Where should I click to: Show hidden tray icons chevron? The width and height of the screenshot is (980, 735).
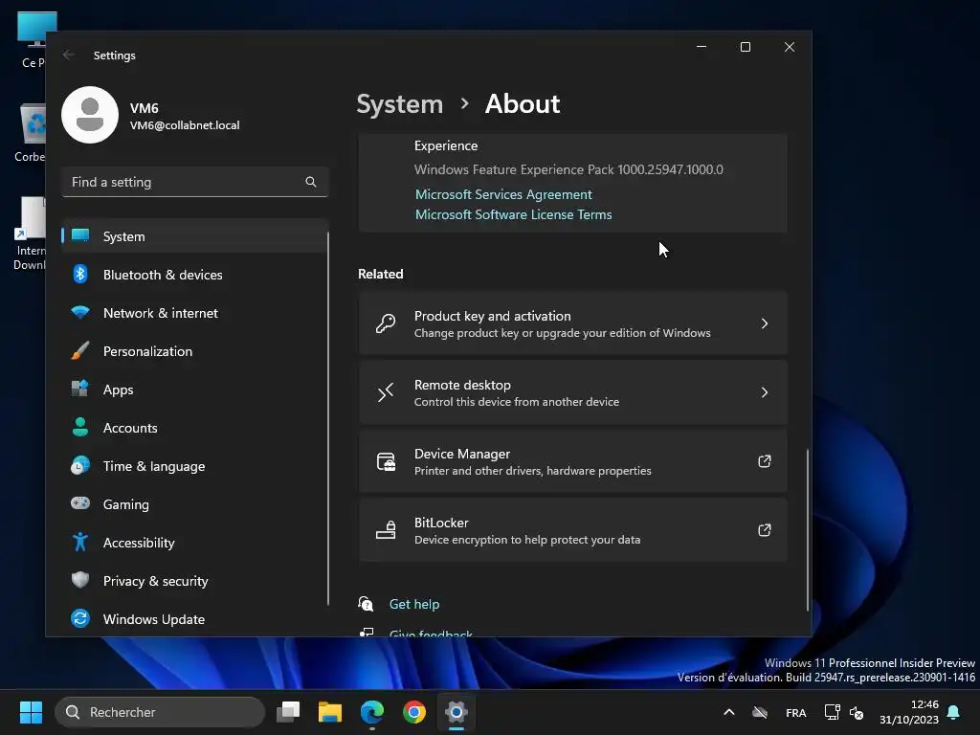click(x=728, y=712)
